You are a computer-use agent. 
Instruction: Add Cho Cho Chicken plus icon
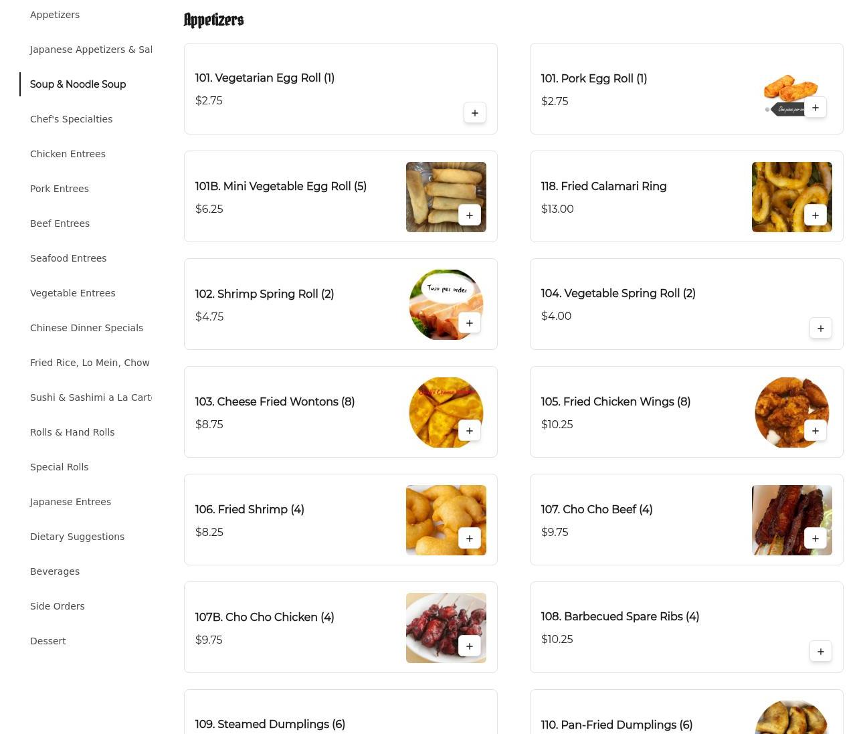pyautogui.click(x=470, y=646)
